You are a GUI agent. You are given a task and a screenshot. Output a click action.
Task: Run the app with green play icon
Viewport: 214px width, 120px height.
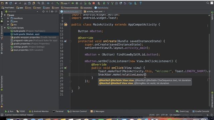(73, 3)
